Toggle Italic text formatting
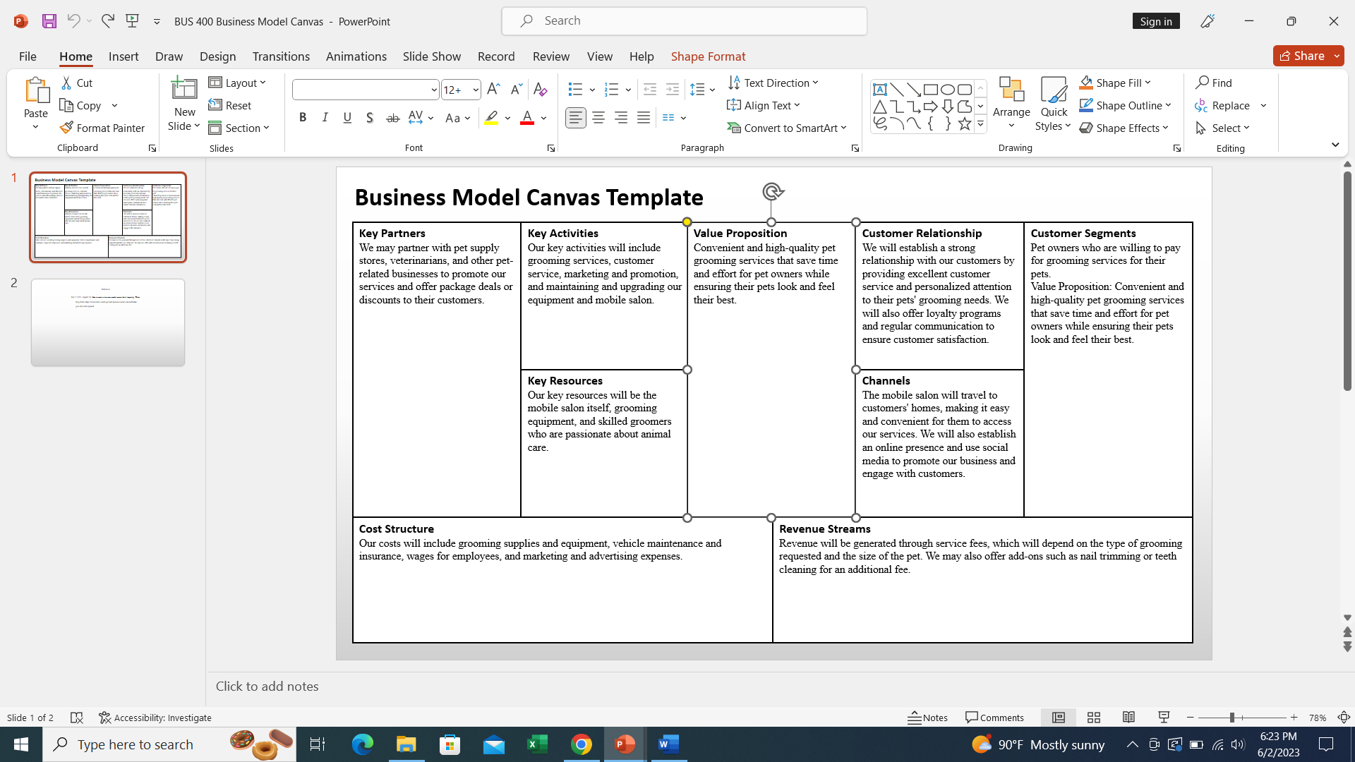The image size is (1355, 762). point(325,118)
